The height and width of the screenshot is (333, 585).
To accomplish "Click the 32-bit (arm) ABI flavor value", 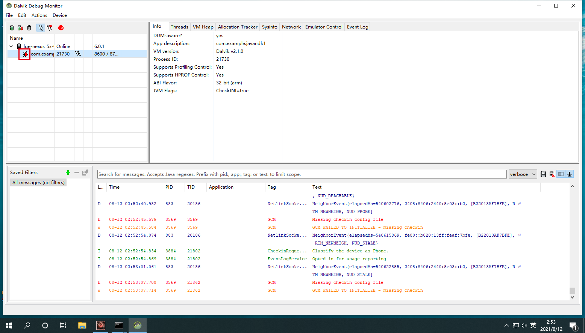I will (x=229, y=83).
